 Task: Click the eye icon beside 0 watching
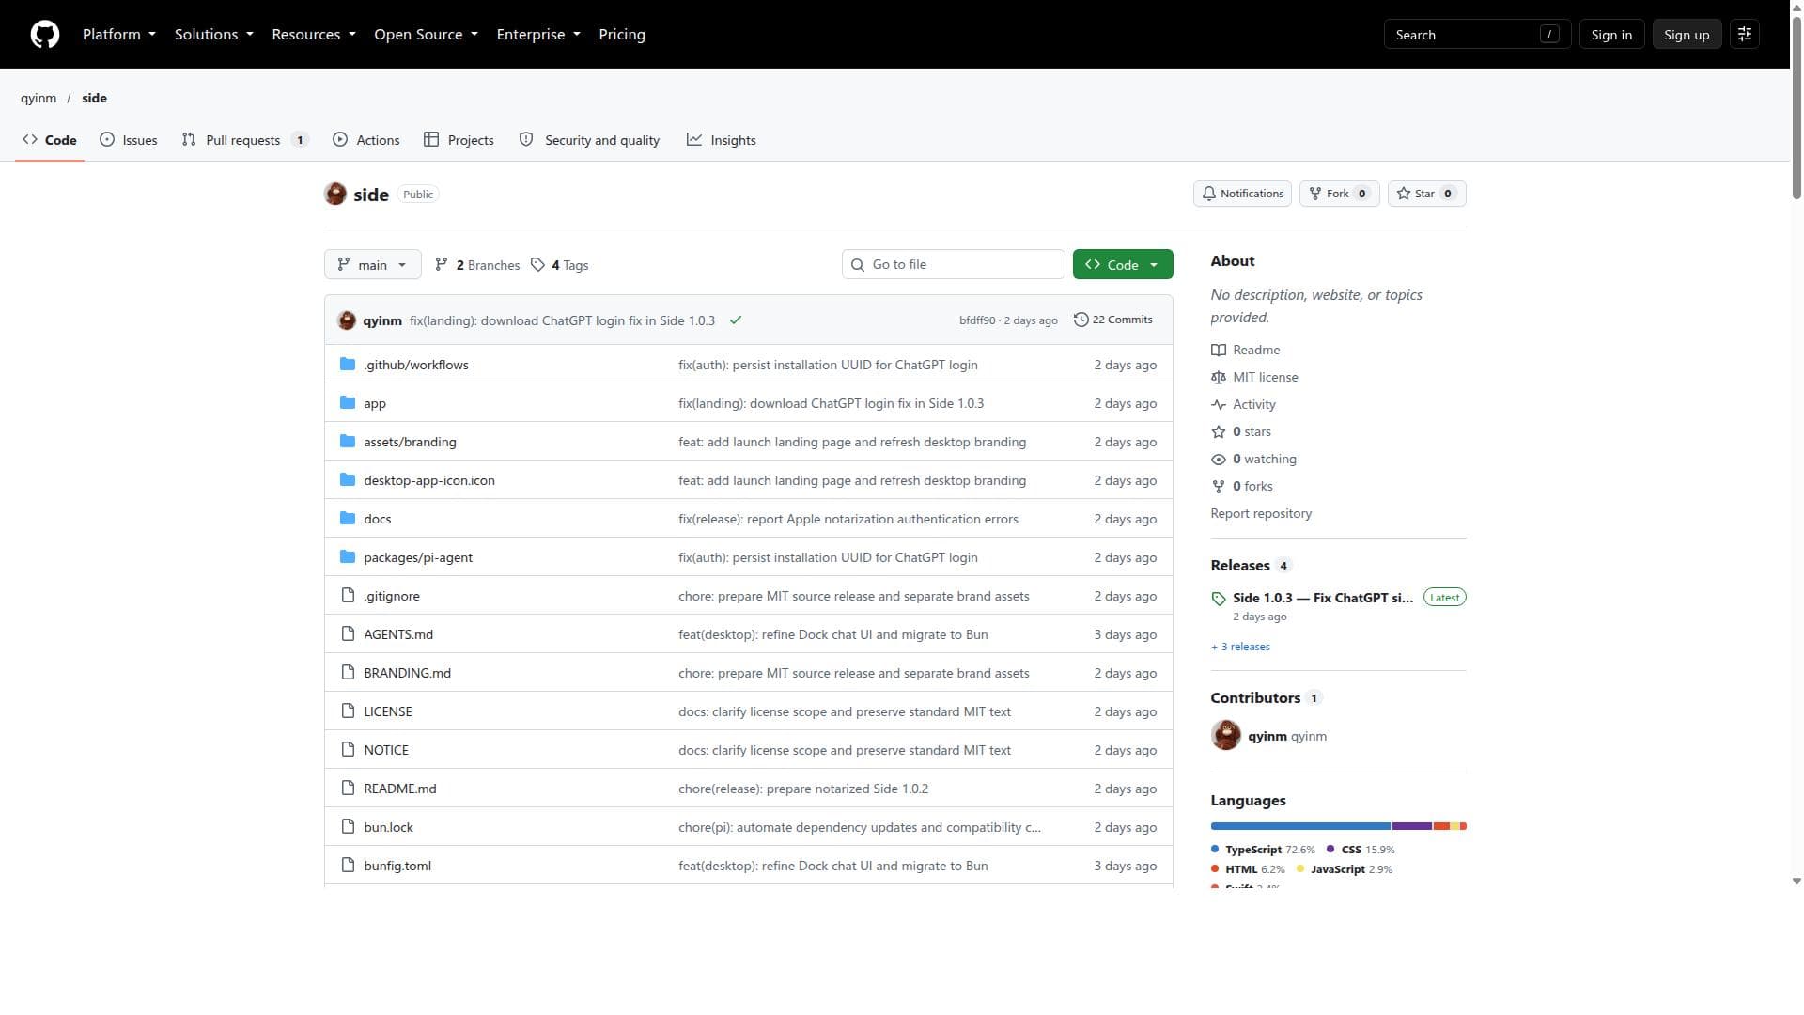coord(1219,459)
